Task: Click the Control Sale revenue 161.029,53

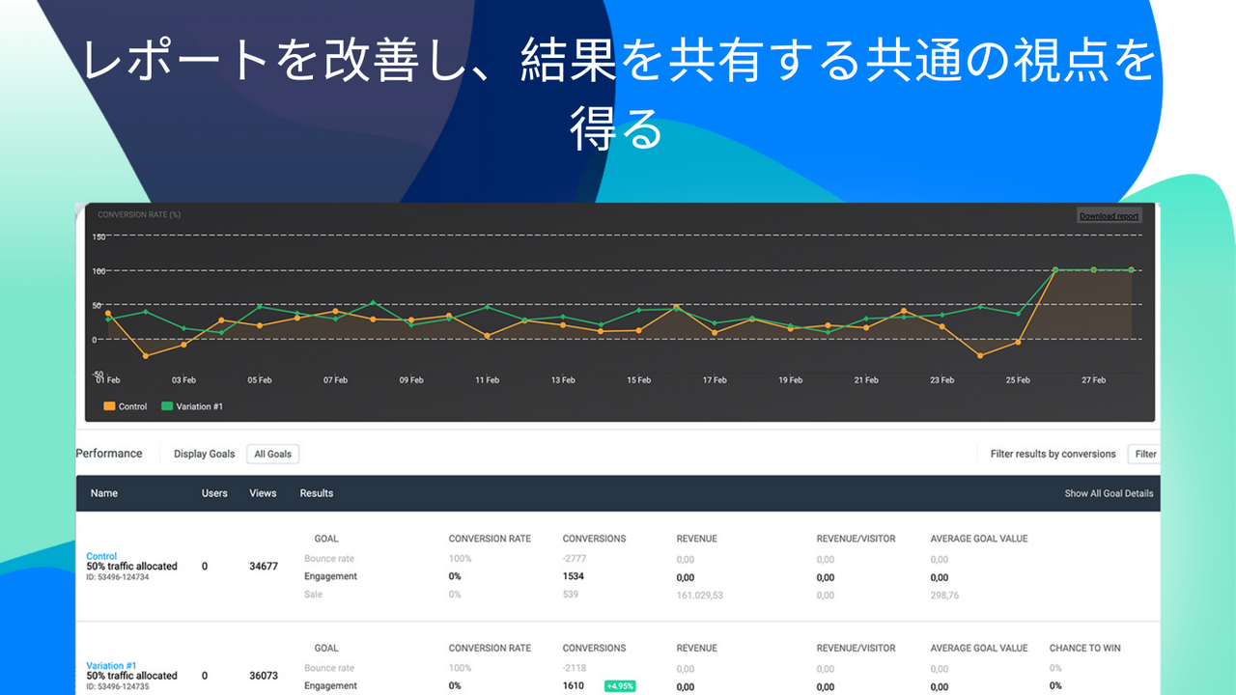Action: click(x=700, y=596)
